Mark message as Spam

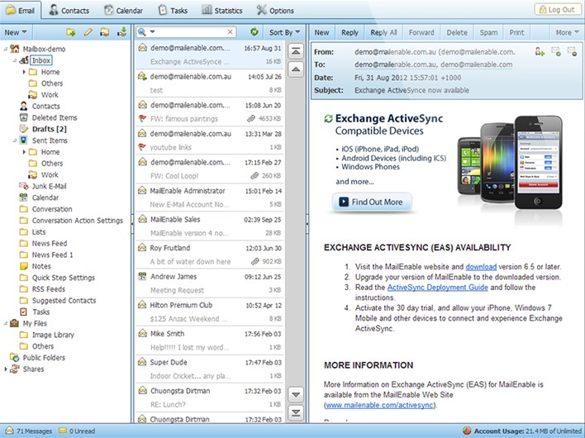[488, 32]
